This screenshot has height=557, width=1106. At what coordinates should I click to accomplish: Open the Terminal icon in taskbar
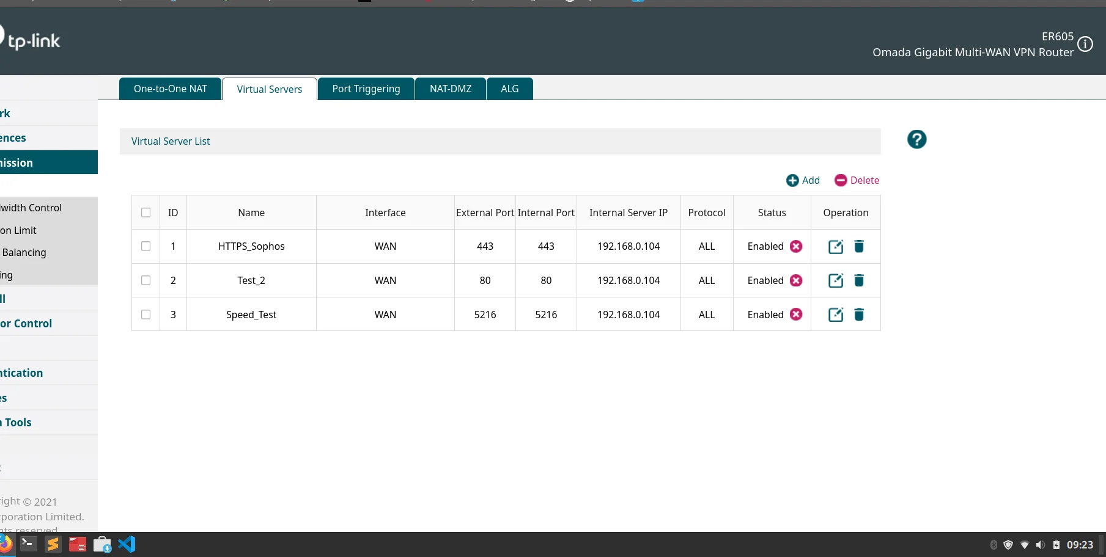pyautogui.click(x=28, y=544)
